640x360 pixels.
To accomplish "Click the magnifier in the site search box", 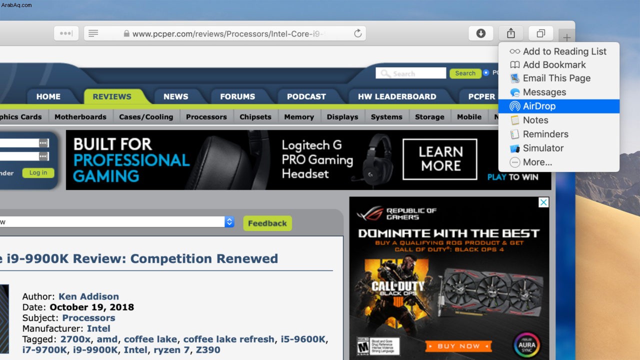I will pos(385,73).
